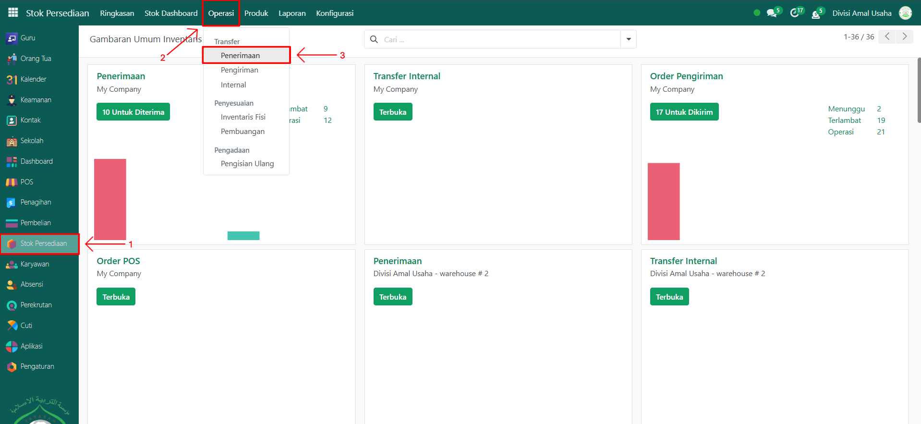Click the Karyawan sidebar icon
The width and height of the screenshot is (921, 424).
click(12, 264)
